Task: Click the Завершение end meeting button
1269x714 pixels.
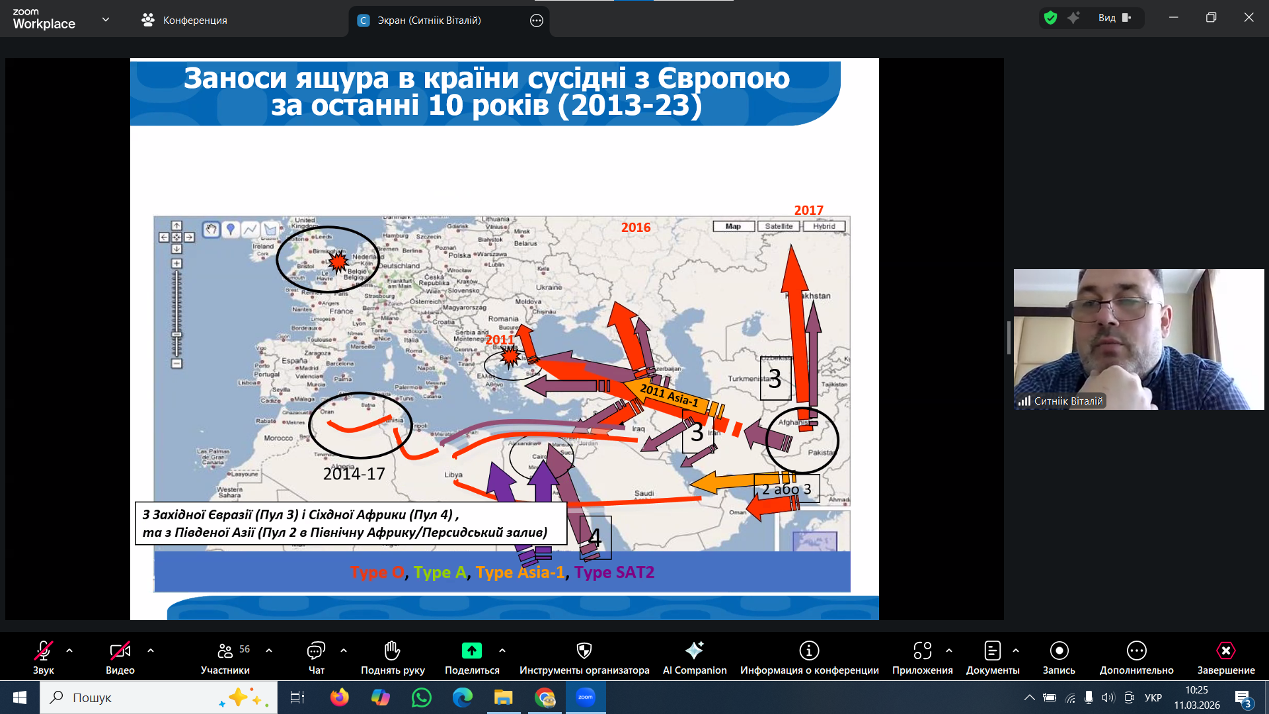Action: point(1225,651)
